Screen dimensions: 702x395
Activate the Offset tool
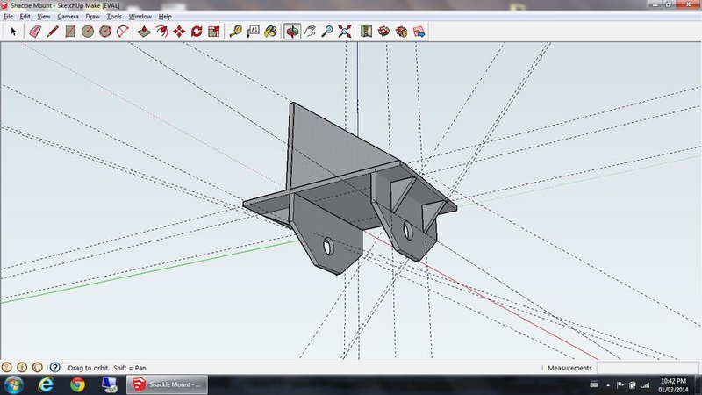[161, 32]
